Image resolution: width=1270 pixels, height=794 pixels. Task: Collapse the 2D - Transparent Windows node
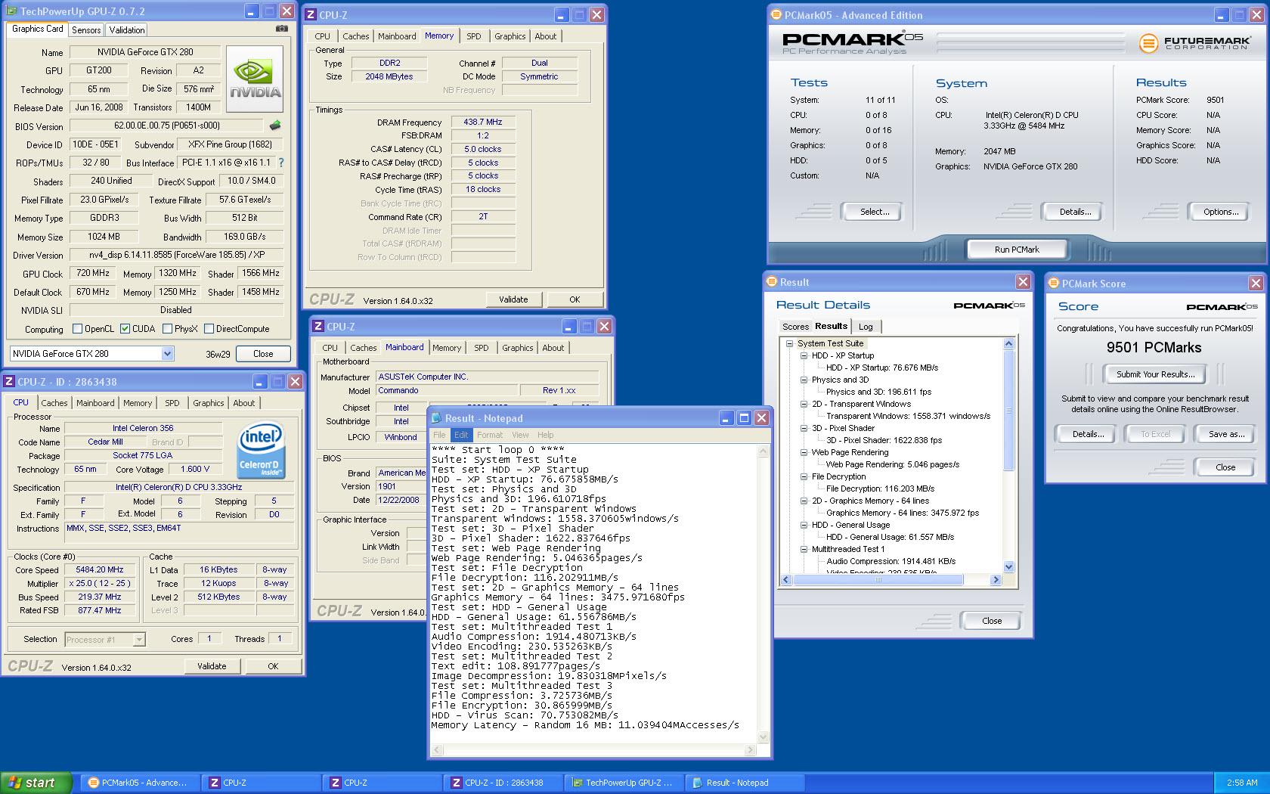click(x=804, y=404)
